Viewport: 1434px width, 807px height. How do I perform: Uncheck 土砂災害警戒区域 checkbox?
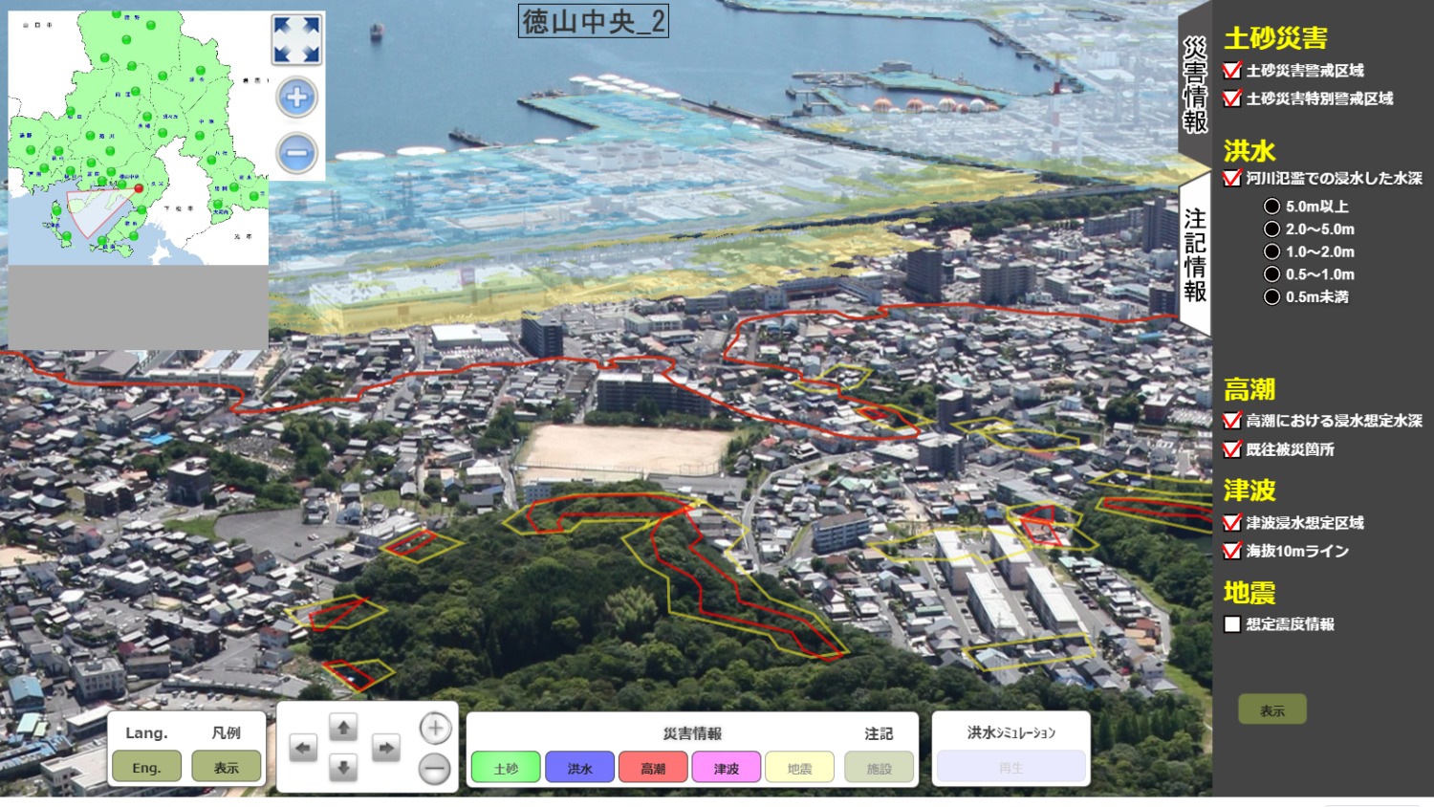pos(1232,71)
